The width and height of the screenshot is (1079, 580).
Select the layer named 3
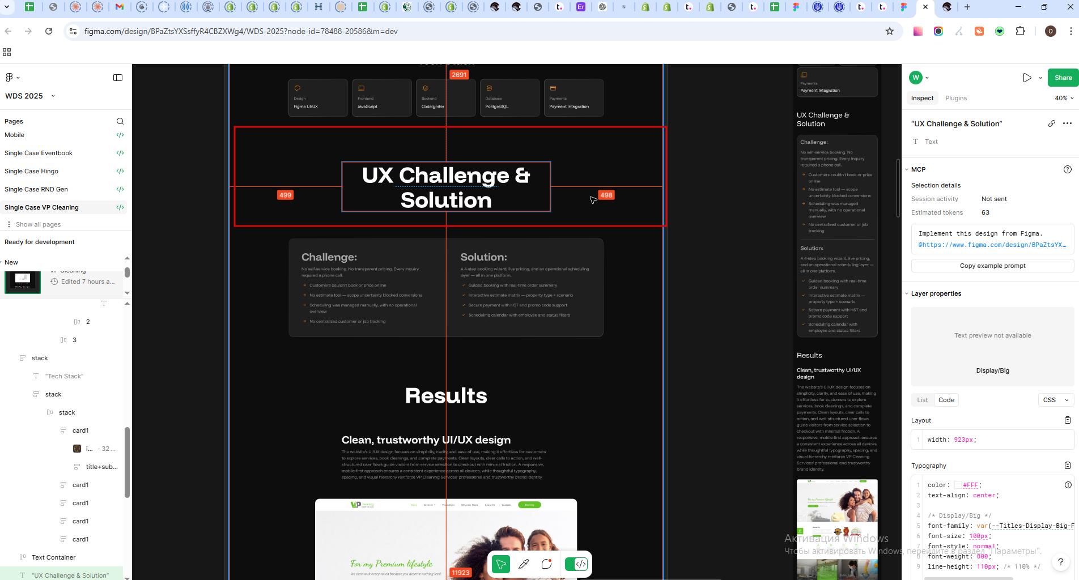74,340
